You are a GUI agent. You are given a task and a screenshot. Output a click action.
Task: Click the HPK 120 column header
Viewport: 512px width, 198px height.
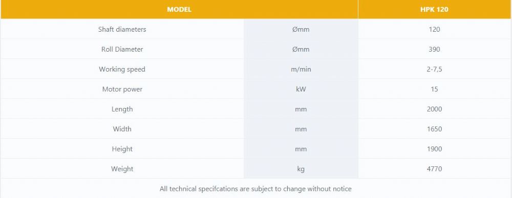[434, 9]
